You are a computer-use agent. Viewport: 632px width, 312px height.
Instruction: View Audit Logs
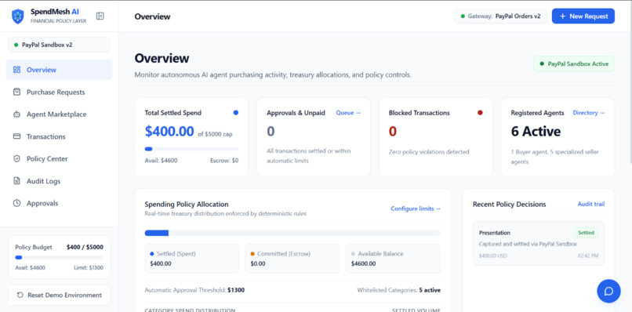[x=59, y=181]
